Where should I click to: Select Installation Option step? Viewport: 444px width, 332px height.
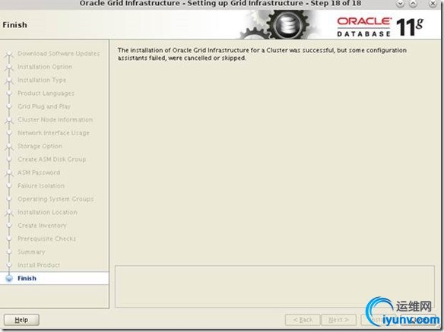click(45, 67)
